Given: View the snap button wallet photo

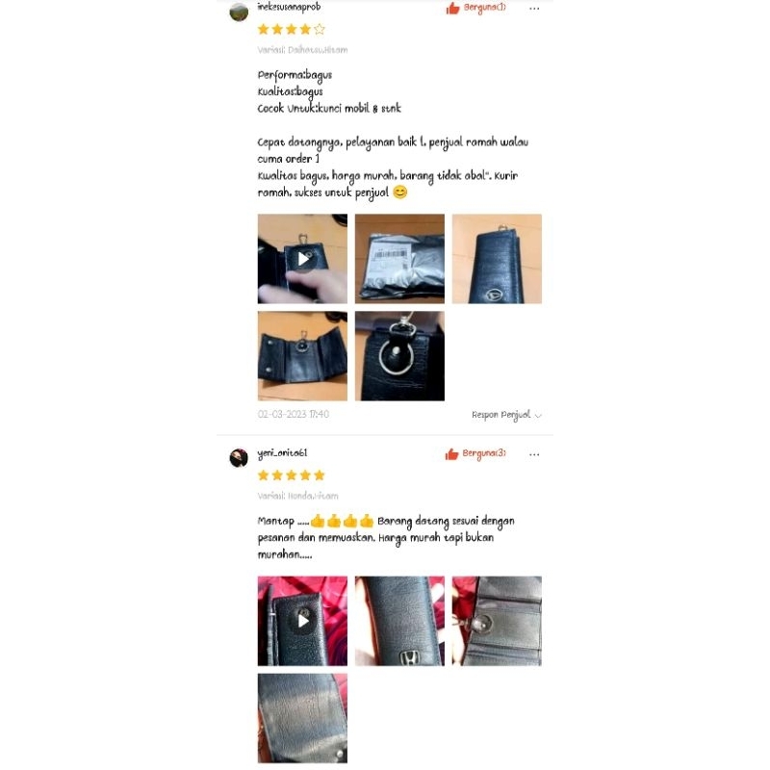Looking at the screenshot, I should point(497,621).
